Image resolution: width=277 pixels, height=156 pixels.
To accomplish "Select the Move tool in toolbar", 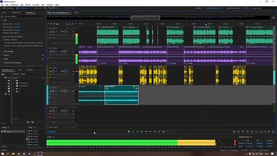I will 45,8.
